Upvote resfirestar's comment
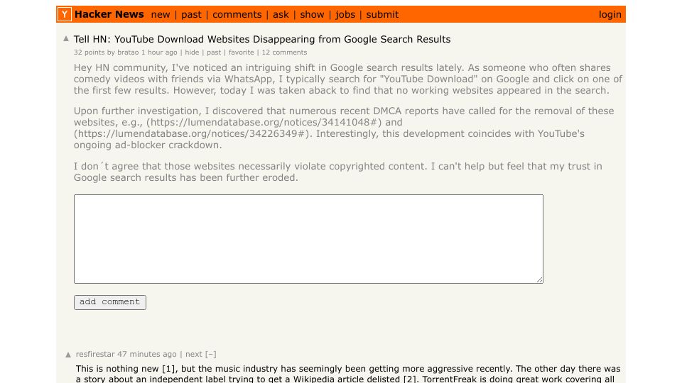Viewport: 682px width, 383px height. pyautogui.click(x=68, y=355)
